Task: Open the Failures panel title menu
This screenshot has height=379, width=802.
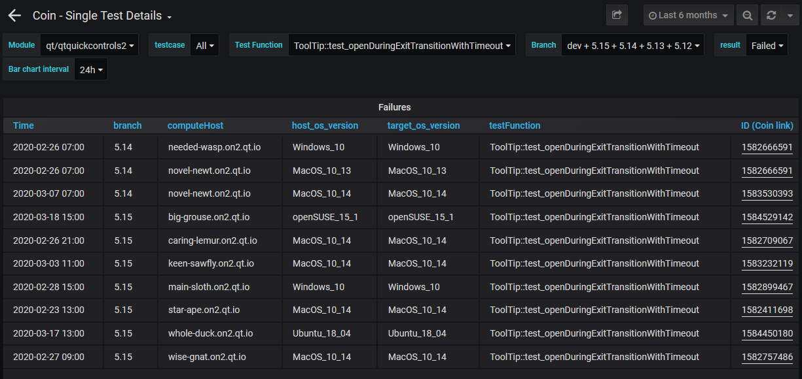Action: click(394, 107)
